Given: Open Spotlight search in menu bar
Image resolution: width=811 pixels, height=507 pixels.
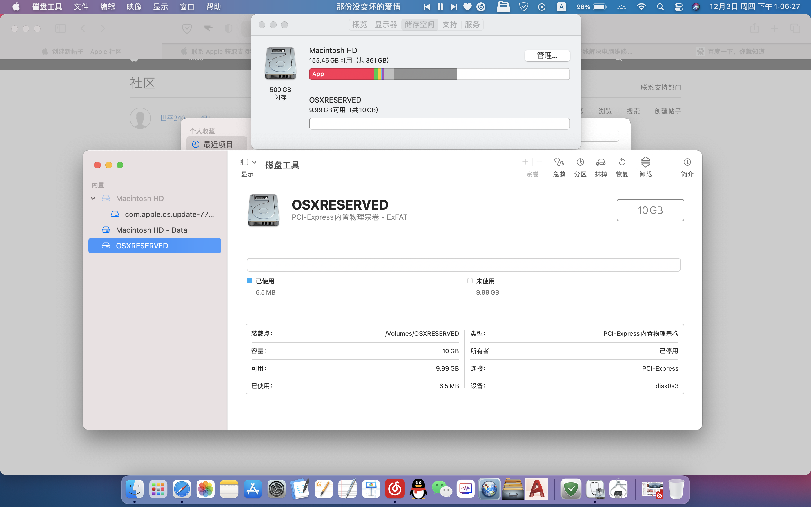Looking at the screenshot, I should (660, 7).
